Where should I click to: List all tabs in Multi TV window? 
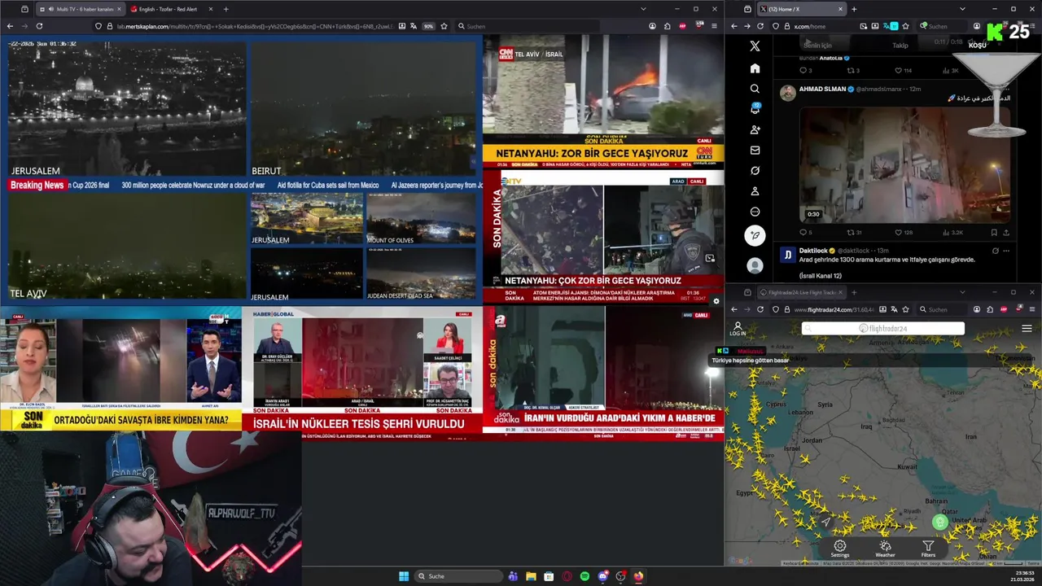643,9
